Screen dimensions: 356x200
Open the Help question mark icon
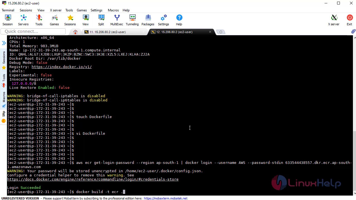pos(179,20)
